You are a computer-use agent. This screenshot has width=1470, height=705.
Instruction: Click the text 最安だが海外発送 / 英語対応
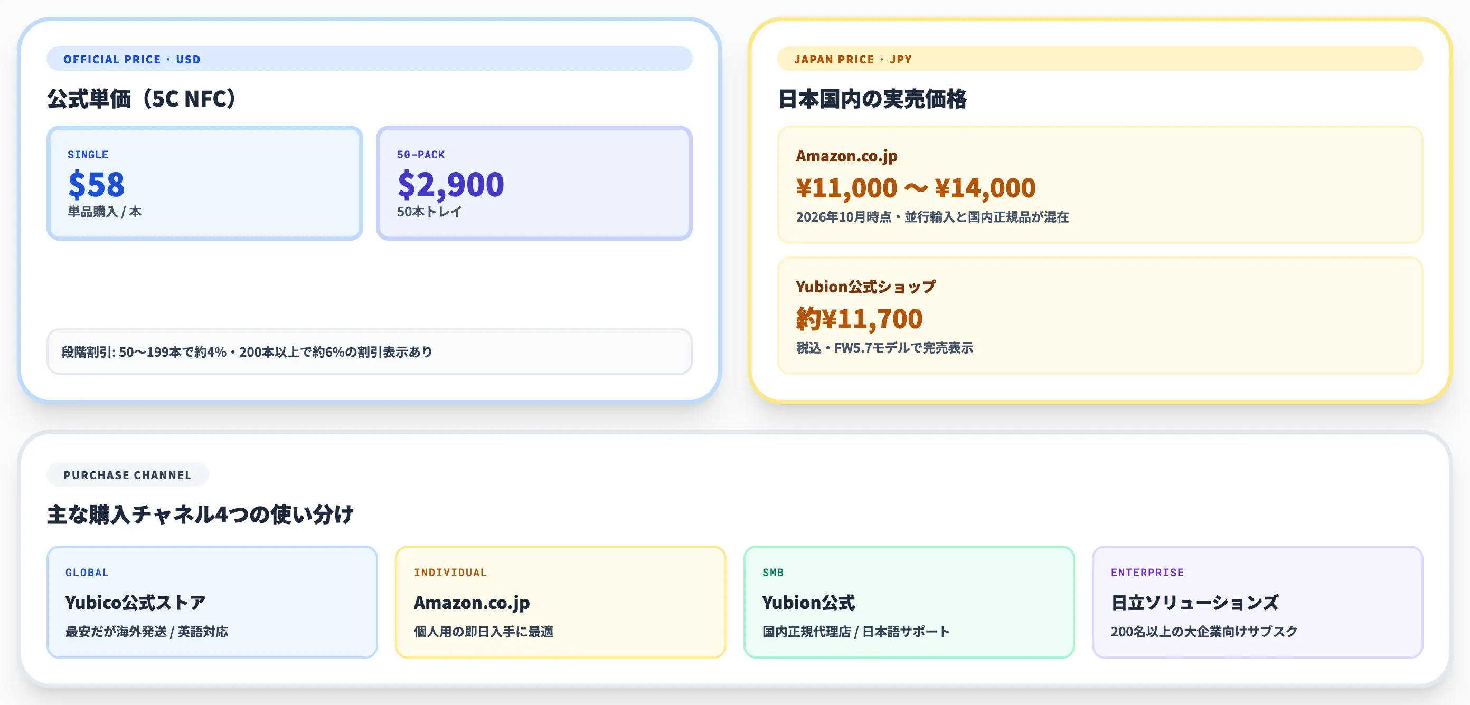tap(146, 632)
